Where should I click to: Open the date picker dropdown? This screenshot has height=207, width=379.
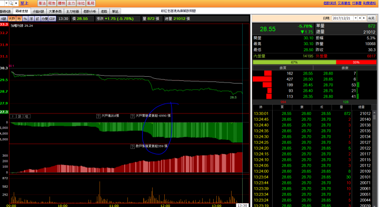pos(355,18)
